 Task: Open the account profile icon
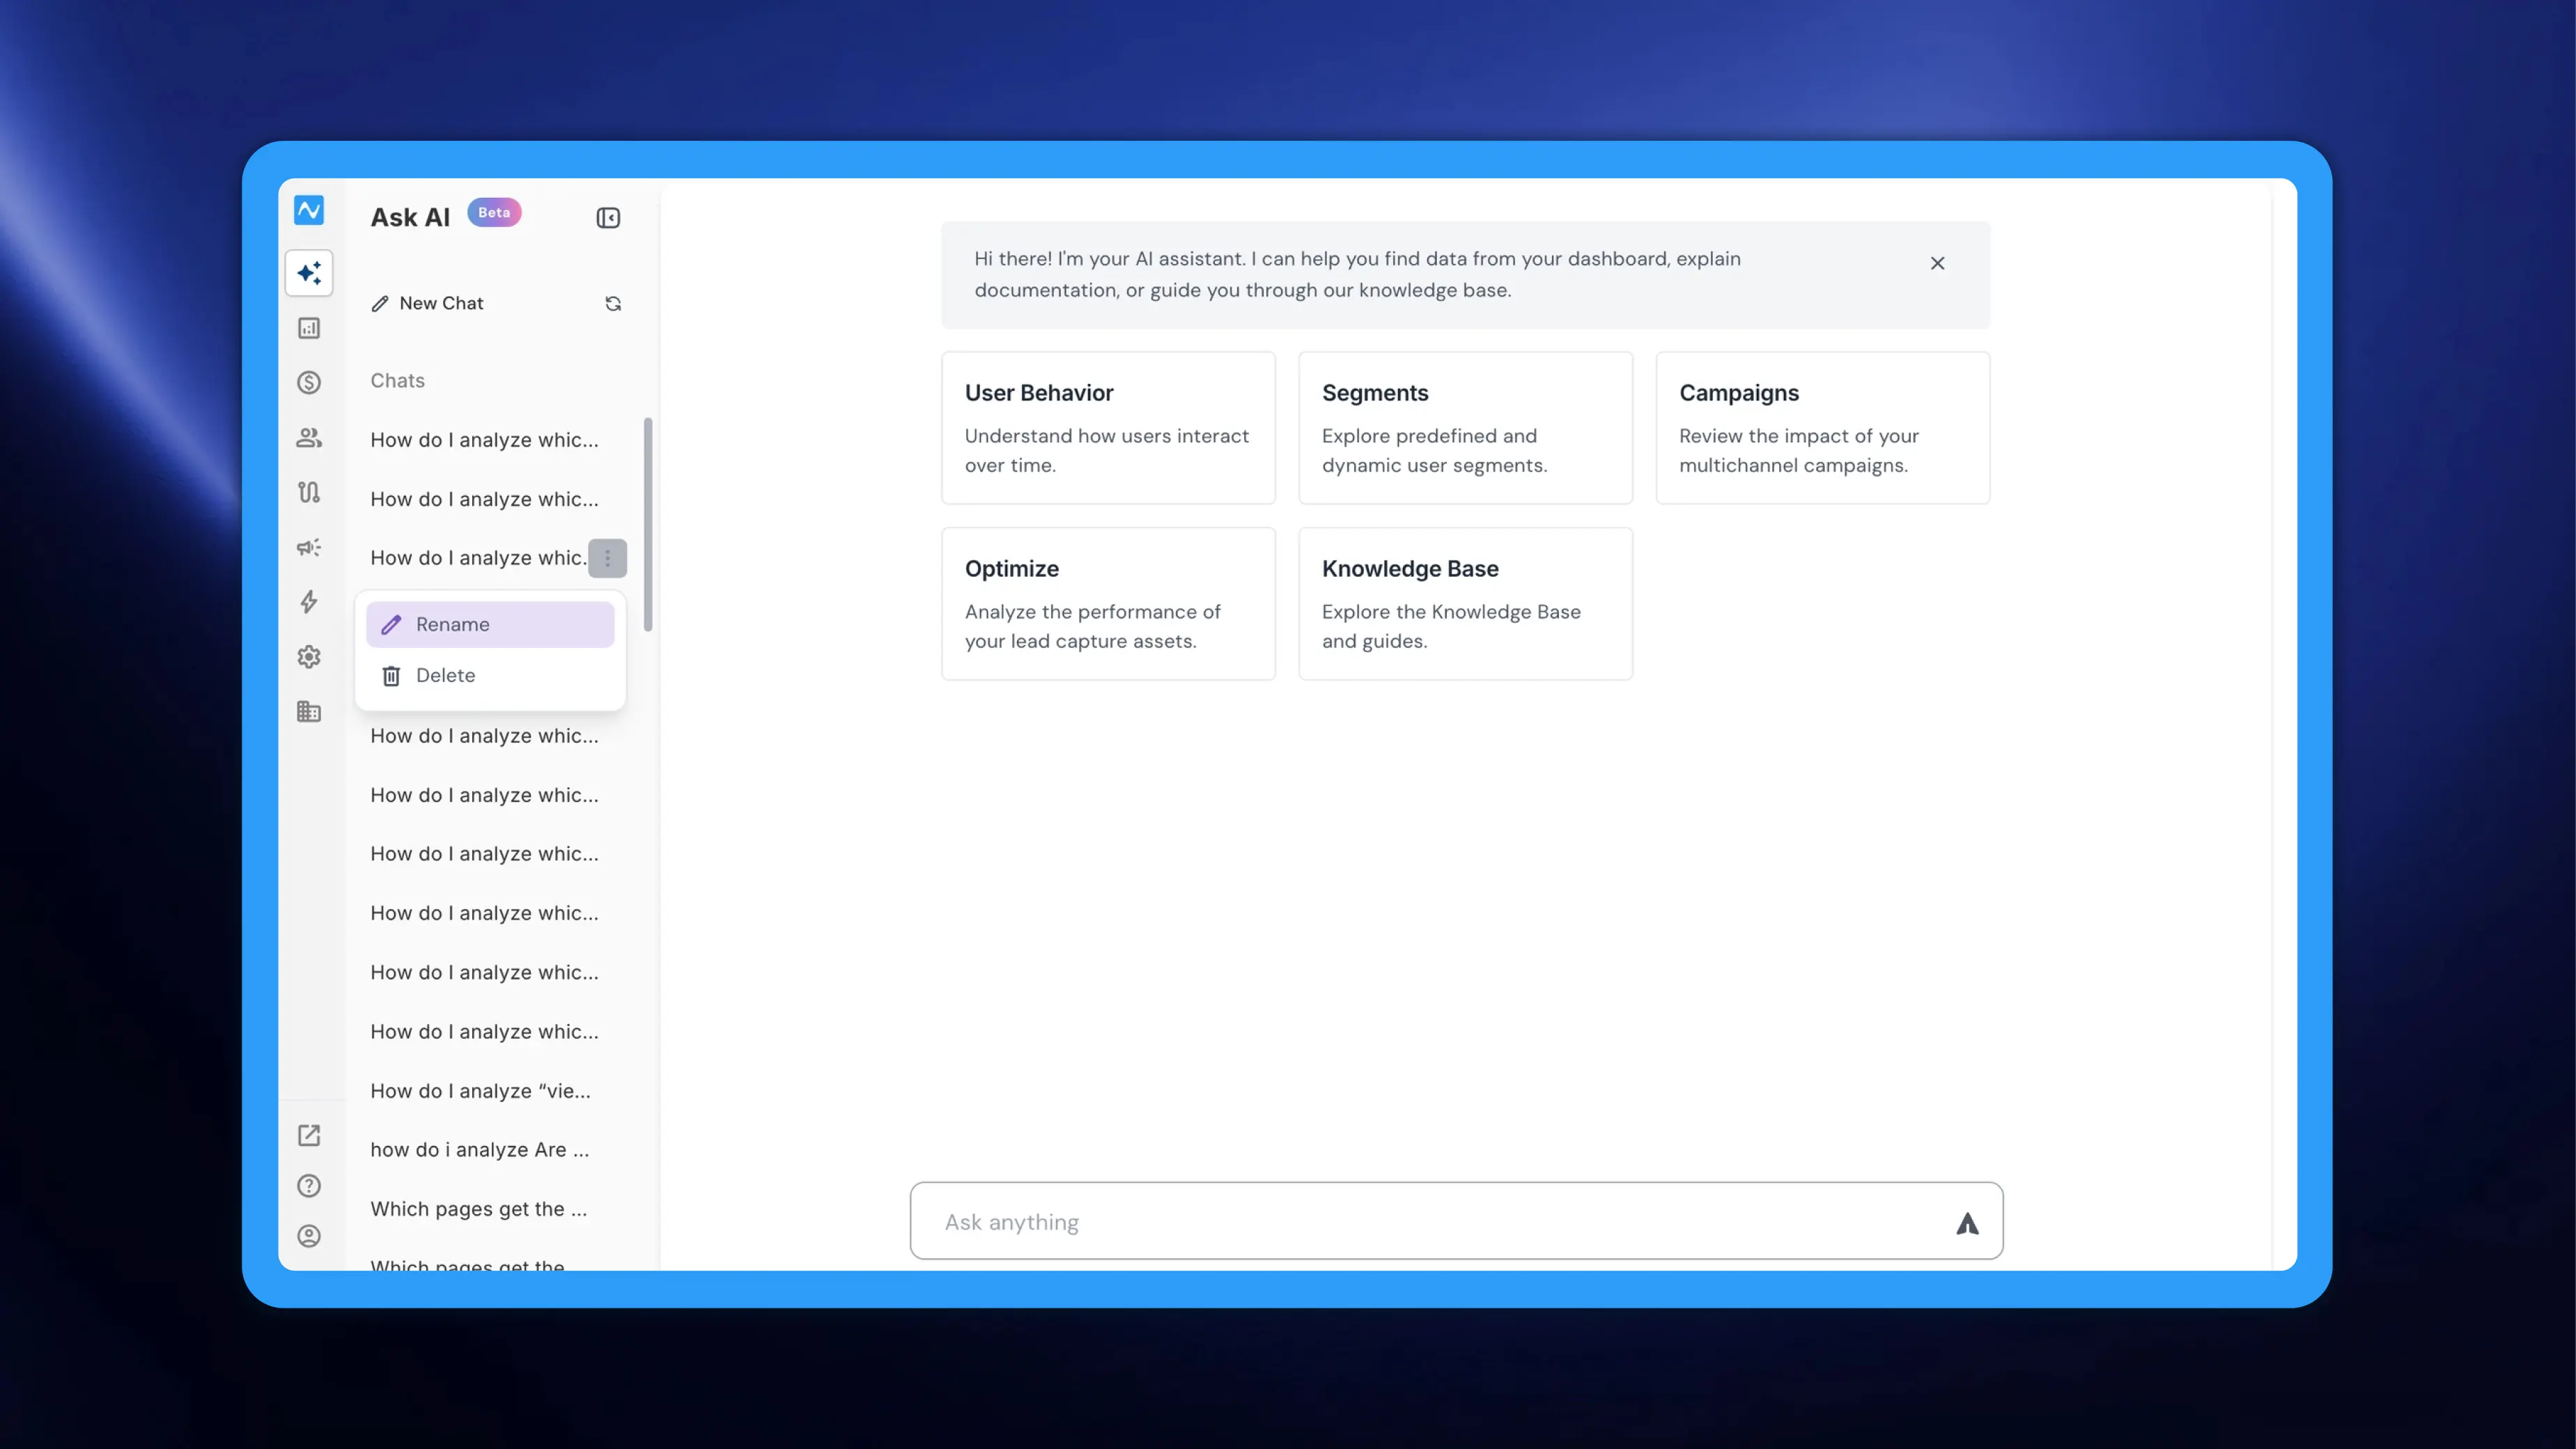[309, 1236]
